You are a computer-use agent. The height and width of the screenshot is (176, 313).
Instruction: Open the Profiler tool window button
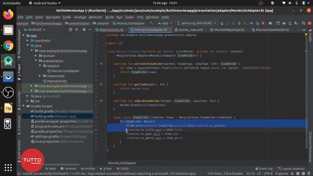pyautogui.click(x=88, y=169)
